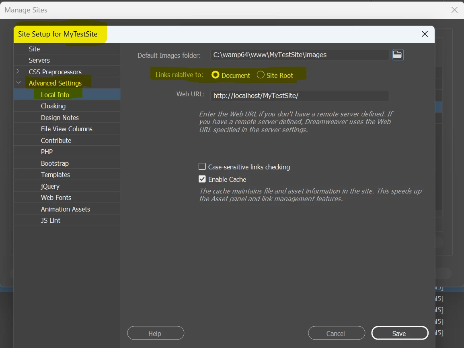Close the Site Setup dialog
This screenshot has width=464, height=348.
tap(425, 34)
